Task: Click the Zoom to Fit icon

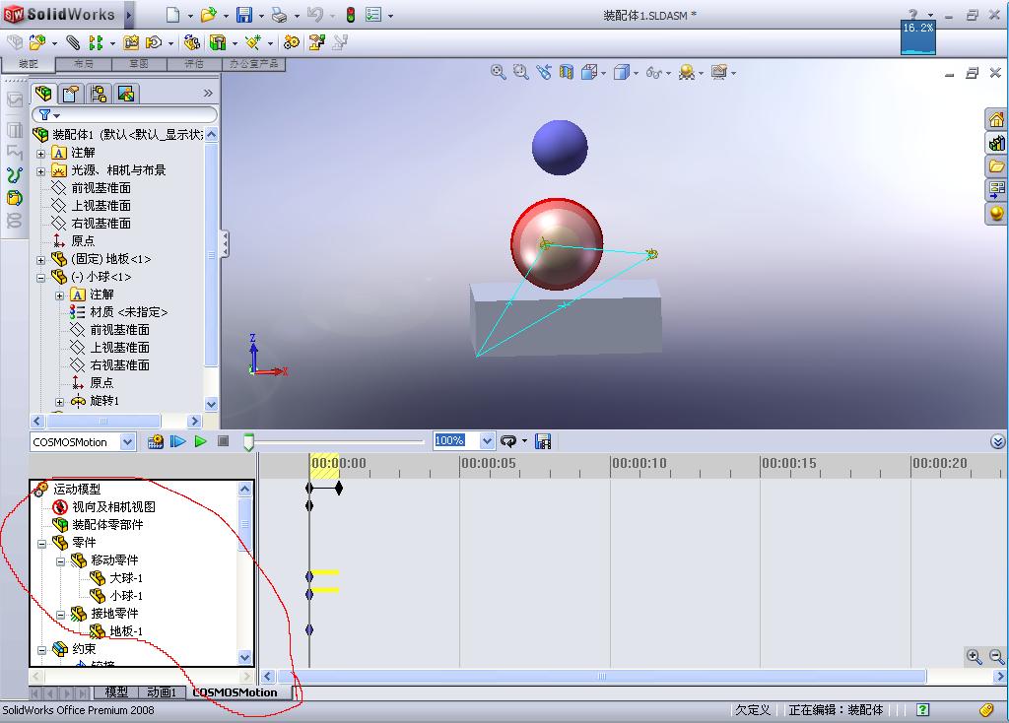Action: tap(498, 72)
